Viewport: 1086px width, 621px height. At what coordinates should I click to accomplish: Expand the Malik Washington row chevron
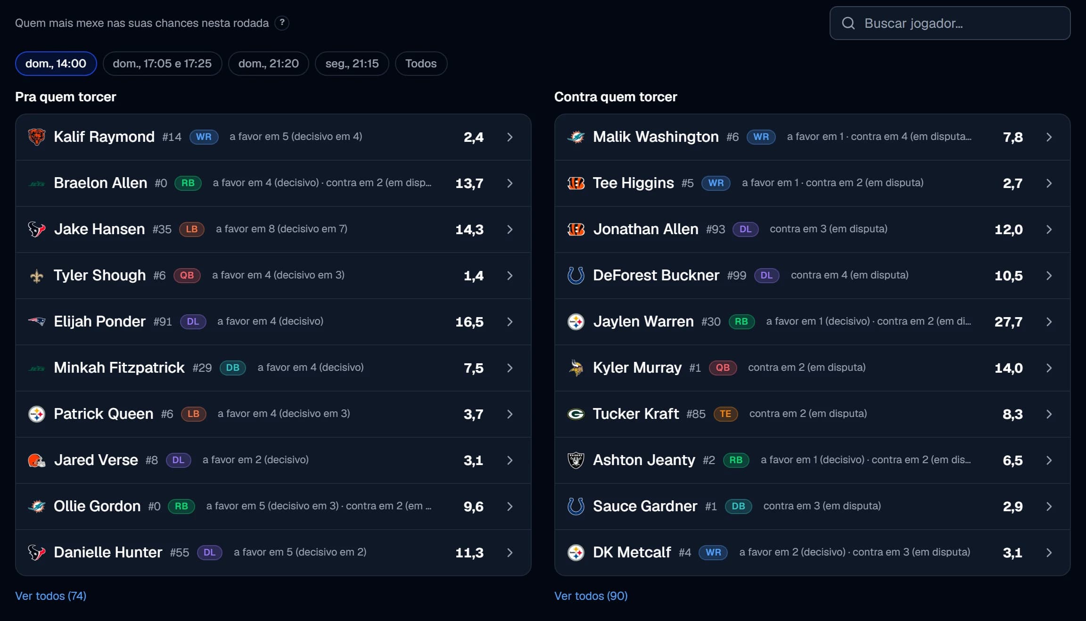[1049, 137]
